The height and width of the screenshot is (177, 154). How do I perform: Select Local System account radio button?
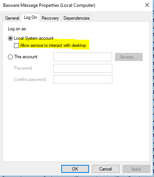point(10,38)
